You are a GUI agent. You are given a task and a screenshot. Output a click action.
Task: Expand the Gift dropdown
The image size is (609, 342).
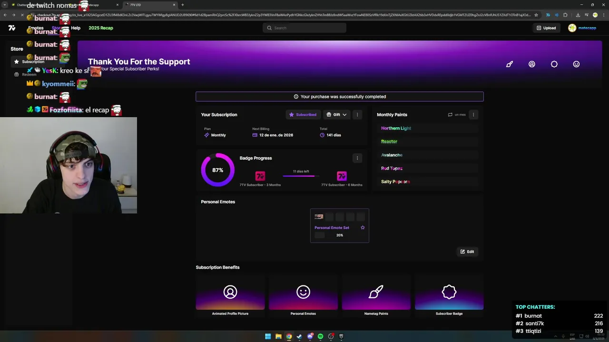pos(336,114)
